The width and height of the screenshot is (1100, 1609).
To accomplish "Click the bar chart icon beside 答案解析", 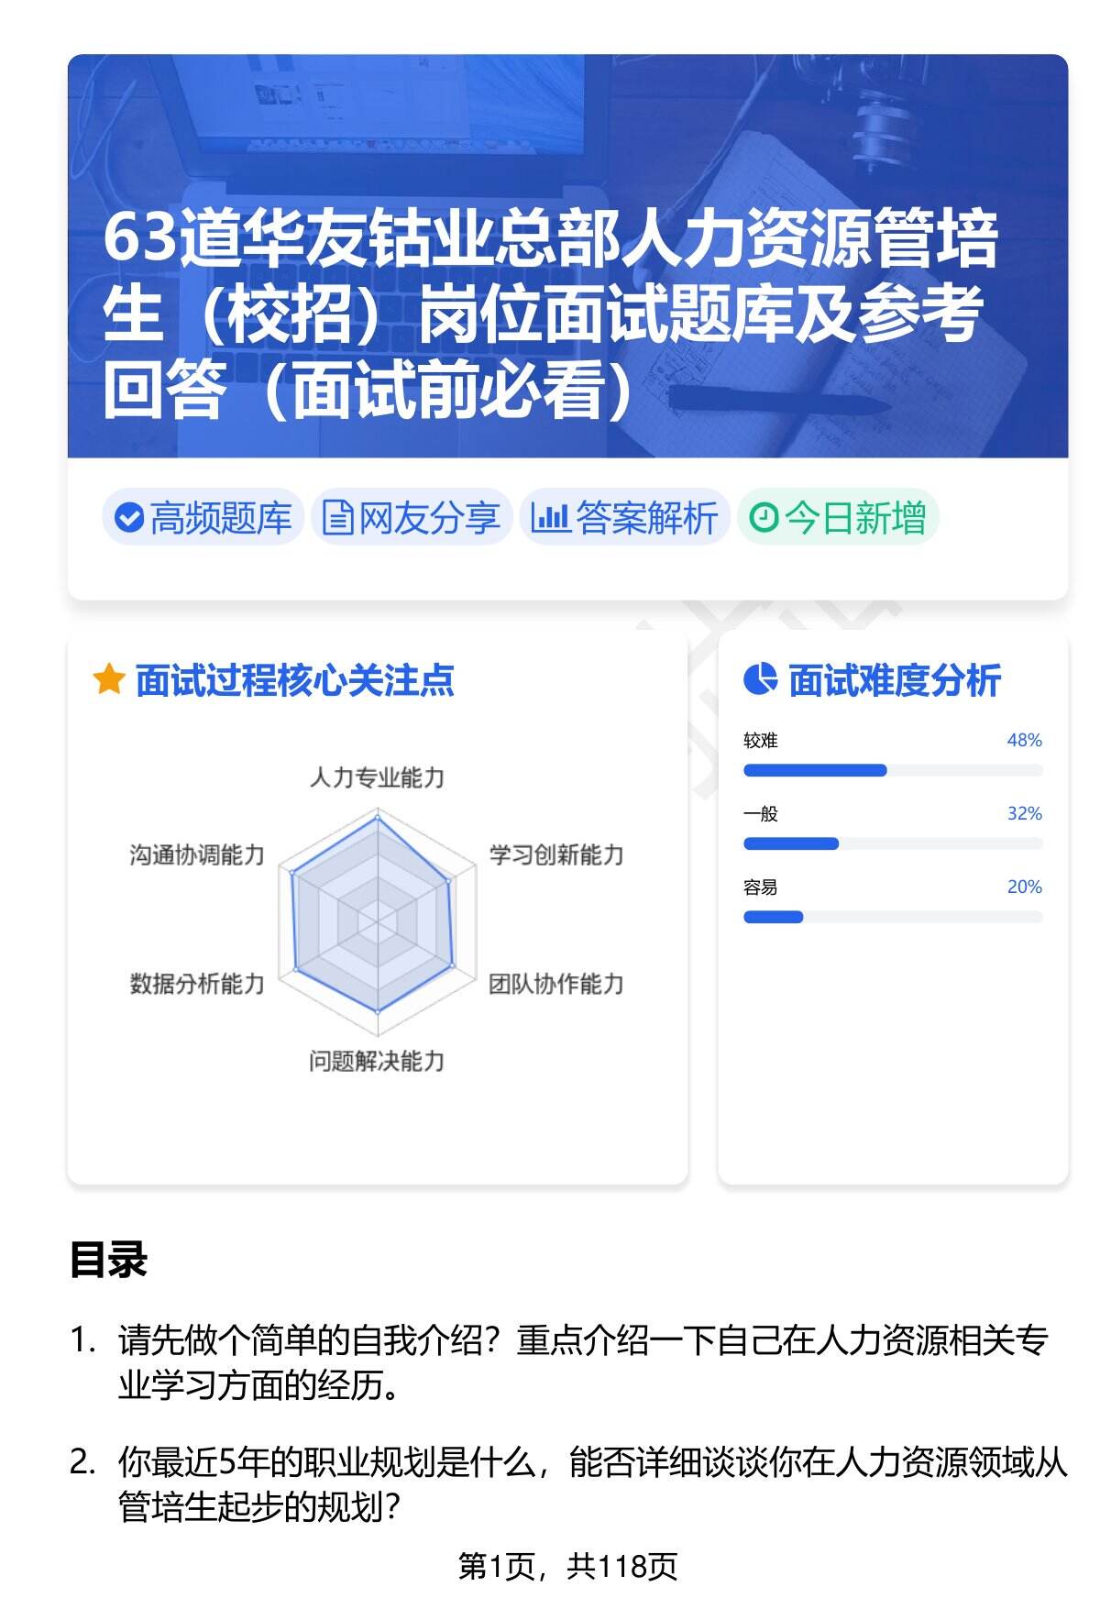I will click(550, 518).
